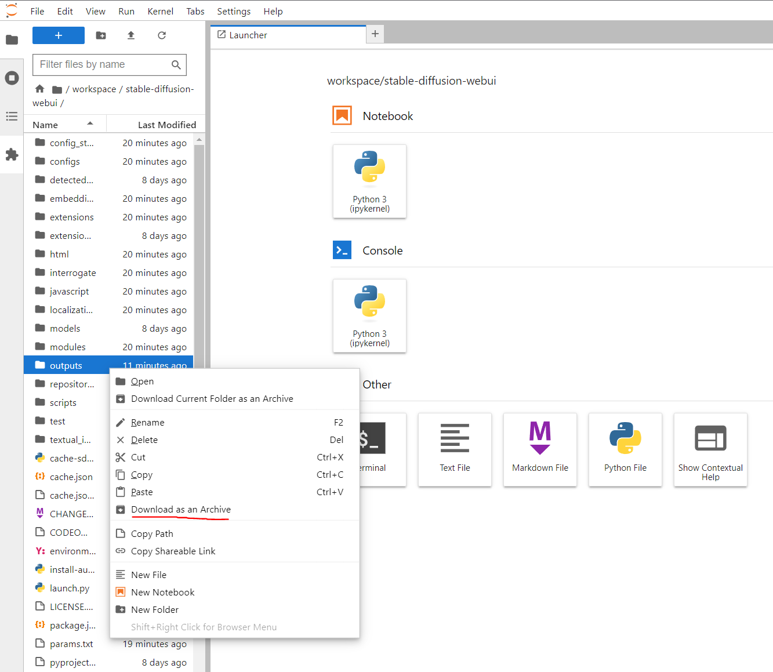Screen dimensions: 773x672
Task: Select the scripts folder
Action: click(67, 403)
